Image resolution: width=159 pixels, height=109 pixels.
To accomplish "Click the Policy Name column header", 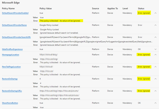I will tap(8, 8).
